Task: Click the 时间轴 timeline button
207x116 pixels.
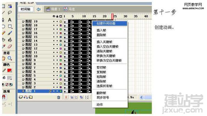Action: tap(25, 9)
